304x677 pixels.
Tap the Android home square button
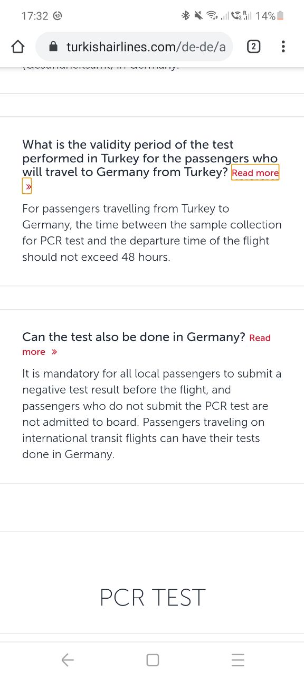point(153,660)
